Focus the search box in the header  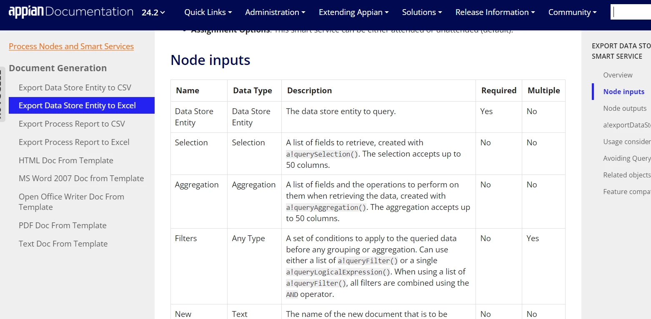[631, 12]
